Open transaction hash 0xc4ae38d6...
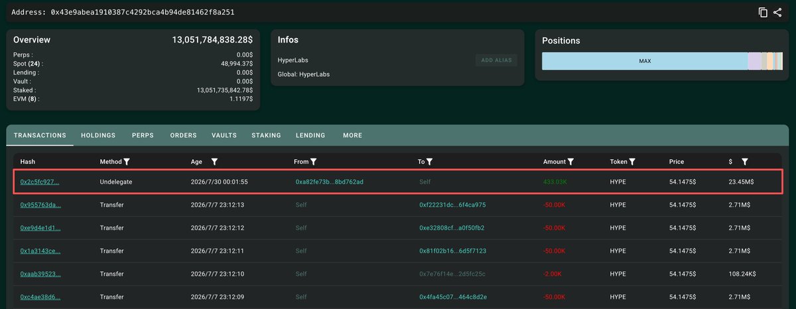796x309 pixels. [40, 296]
